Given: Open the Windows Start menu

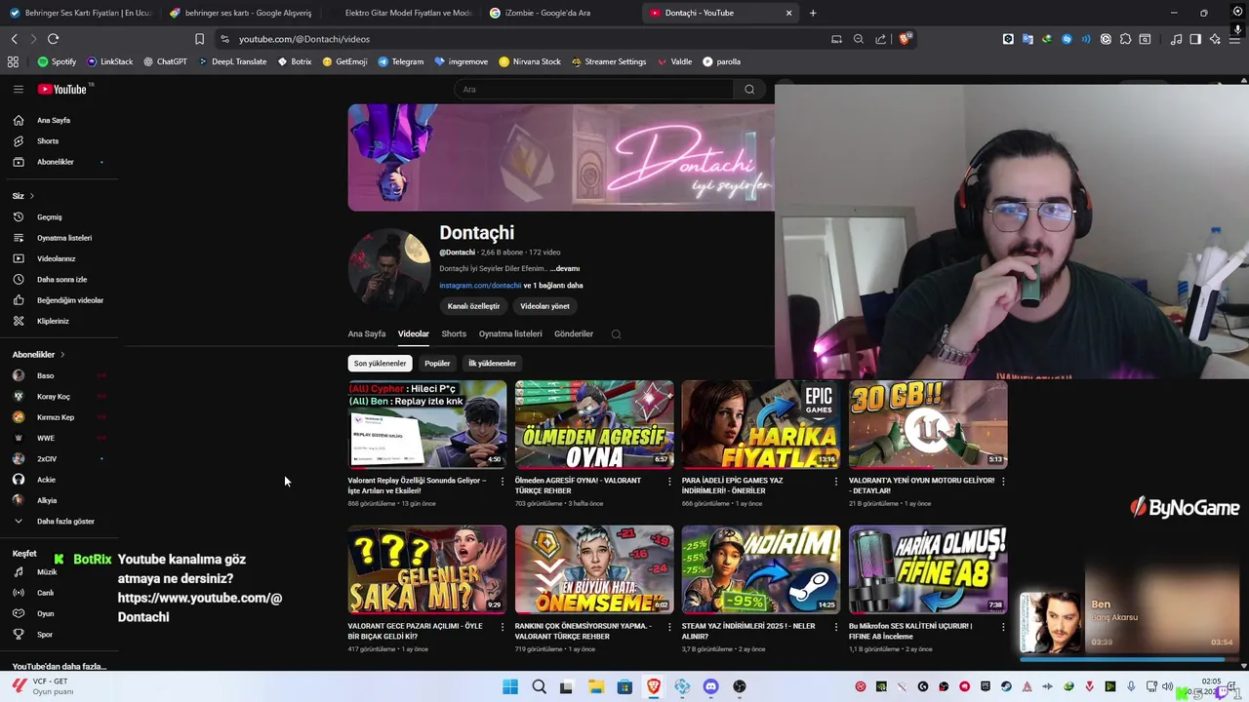Looking at the screenshot, I should [510, 687].
